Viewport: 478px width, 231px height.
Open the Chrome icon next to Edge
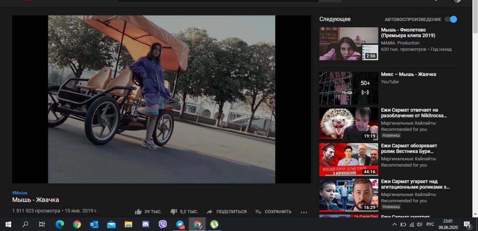(x=77, y=224)
